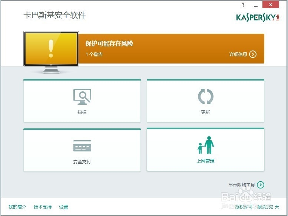The height and width of the screenshot is (216, 288).
Task: Click the 显示附加工具 arrow circle icon
Action: 261,185
